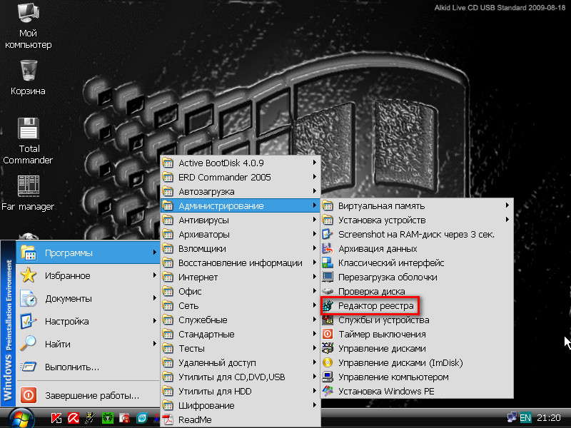This screenshot has width=571, height=428.
Task: Click the Классический интерфейс icon
Action: (x=328, y=263)
